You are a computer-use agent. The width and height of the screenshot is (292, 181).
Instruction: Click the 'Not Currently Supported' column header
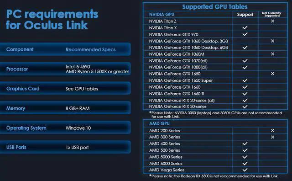click(272, 14)
